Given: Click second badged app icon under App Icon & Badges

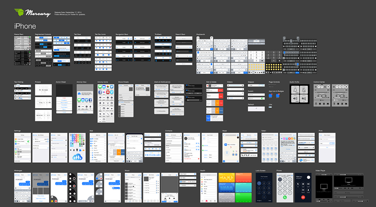Looking at the screenshot, I should 278,96.
